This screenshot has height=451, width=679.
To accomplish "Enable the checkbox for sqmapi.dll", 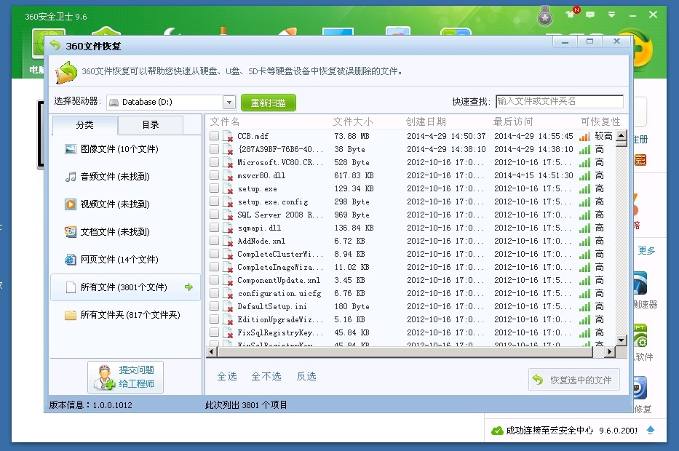I will pyautogui.click(x=215, y=228).
